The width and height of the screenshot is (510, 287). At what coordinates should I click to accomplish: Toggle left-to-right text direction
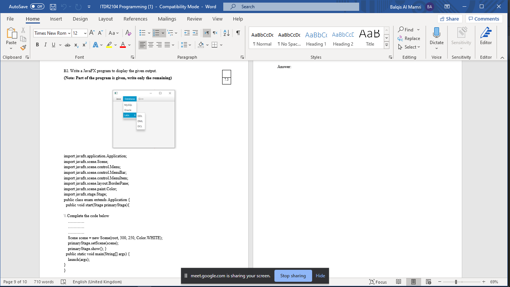pyautogui.click(x=207, y=33)
